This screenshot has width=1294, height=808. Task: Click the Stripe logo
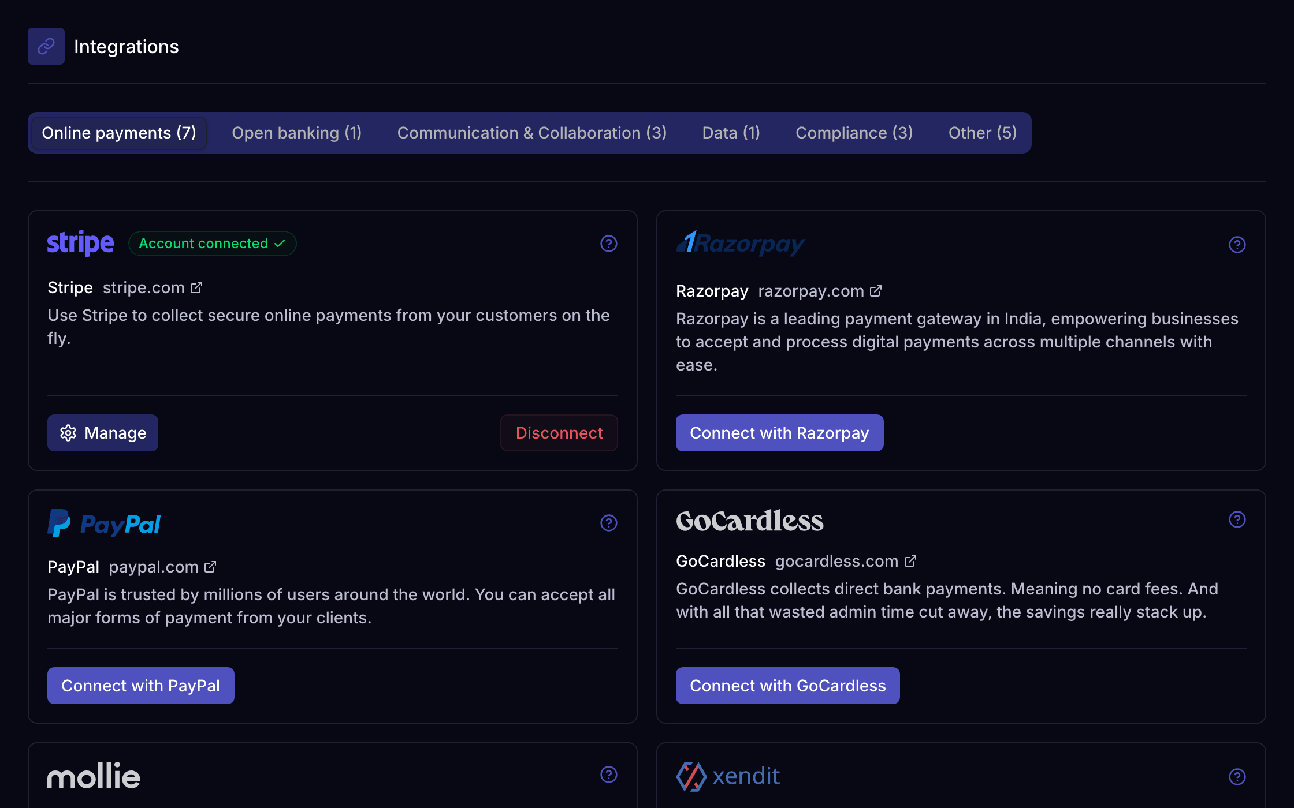coord(81,244)
